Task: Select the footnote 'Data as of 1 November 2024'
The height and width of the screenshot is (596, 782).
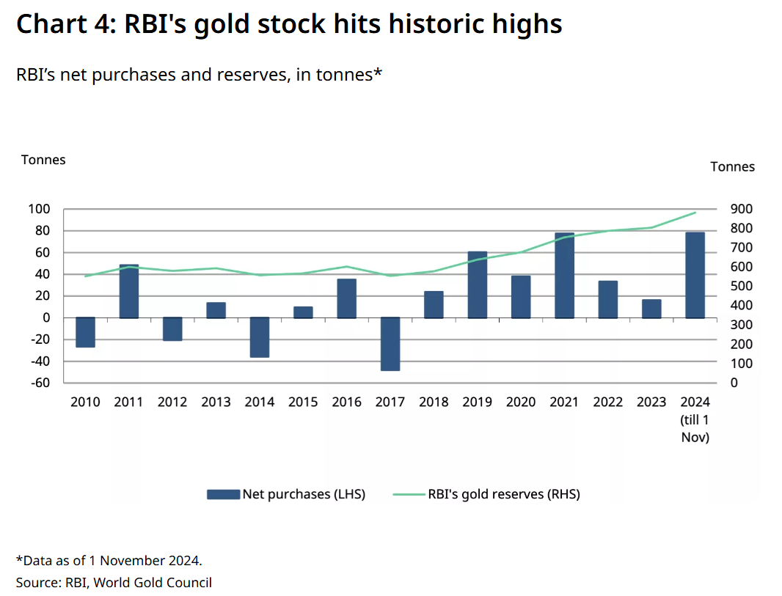Action: point(109,561)
